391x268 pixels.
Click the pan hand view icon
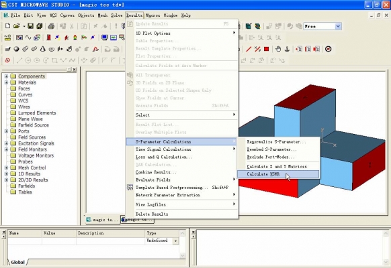(x=278, y=49)
